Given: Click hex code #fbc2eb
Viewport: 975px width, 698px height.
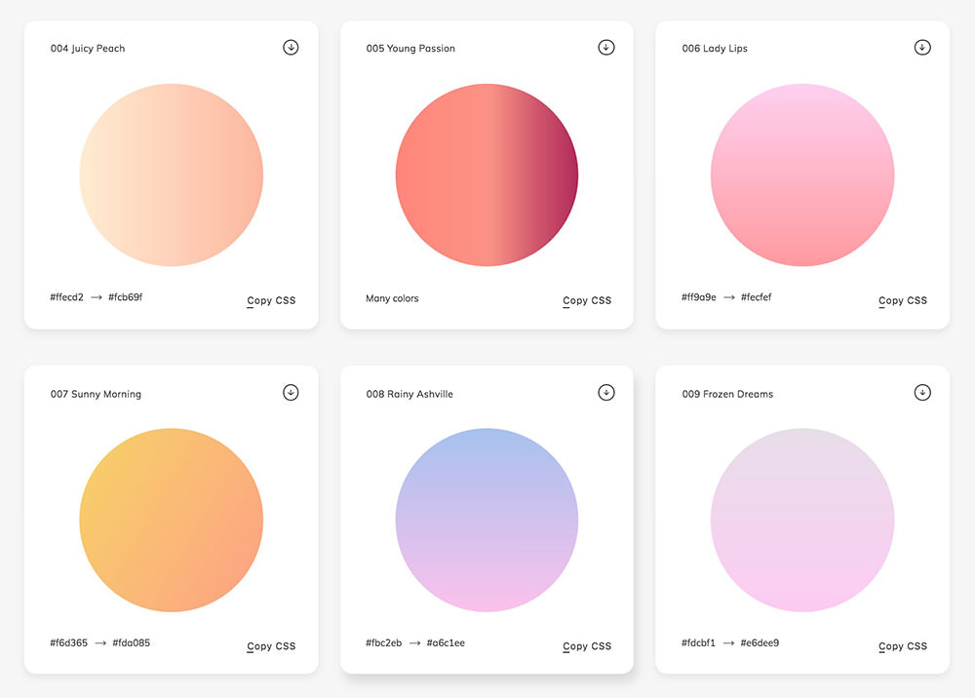Looking at the screenshot, I should click(x=383, y=642).
